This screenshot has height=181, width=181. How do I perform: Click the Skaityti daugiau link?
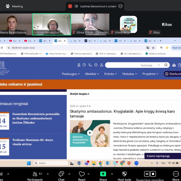(79, 94)
